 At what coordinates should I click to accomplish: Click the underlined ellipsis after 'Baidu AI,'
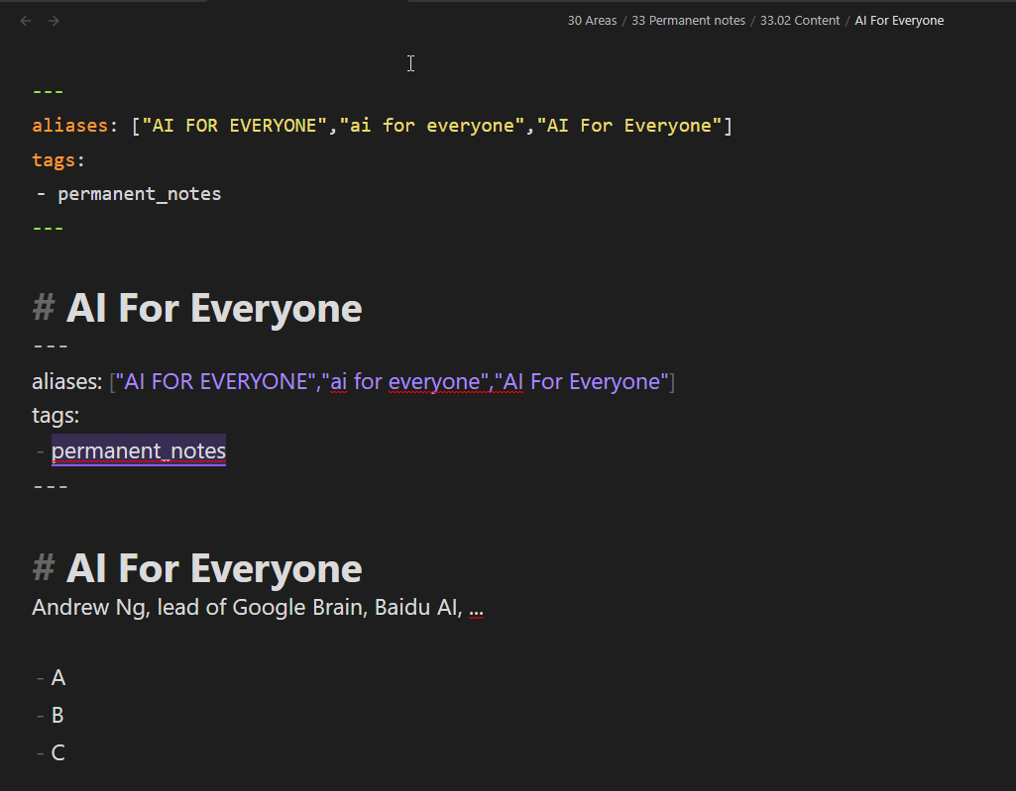tap(476, 609)
